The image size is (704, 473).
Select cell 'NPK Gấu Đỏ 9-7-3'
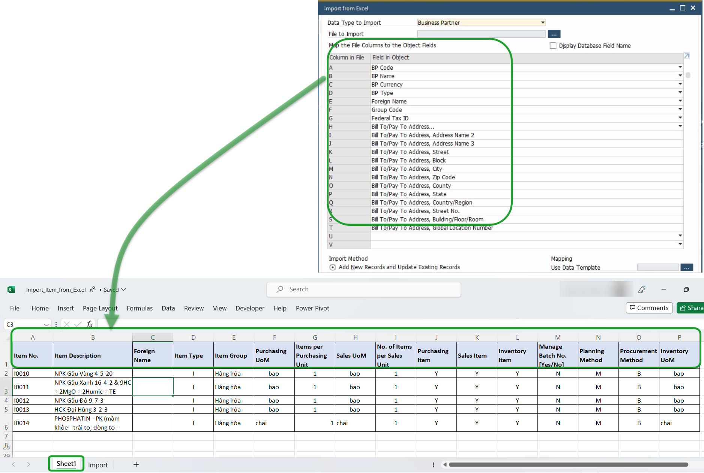click(93, 400)
